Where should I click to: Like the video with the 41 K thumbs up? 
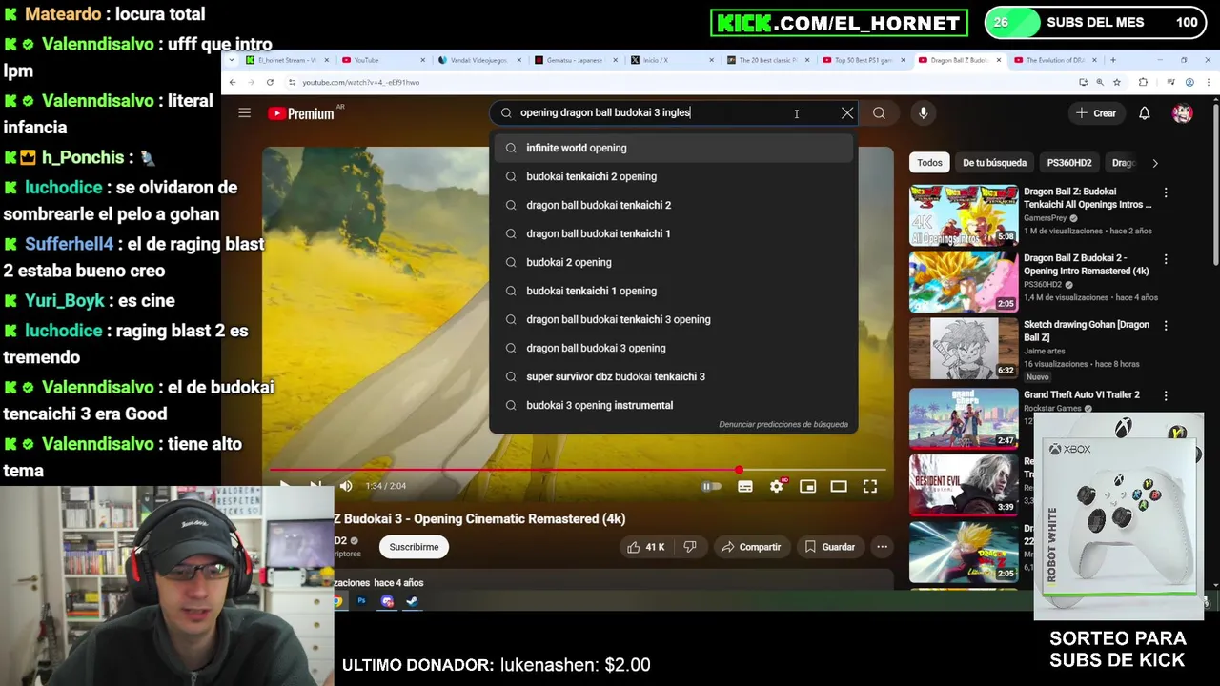(x=644, y=547)
